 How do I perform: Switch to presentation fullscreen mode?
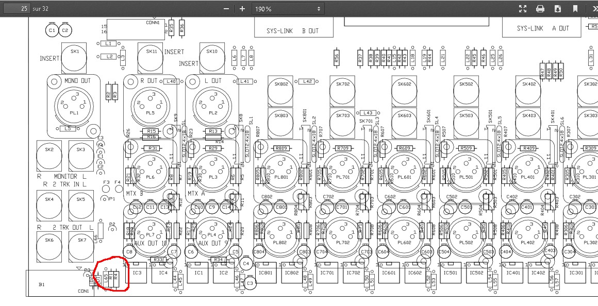[523, 9]
